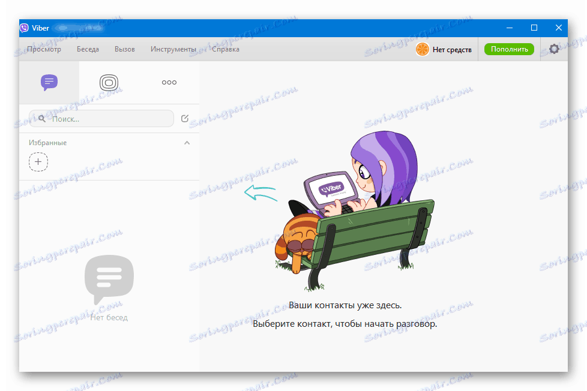This screenshot has height=391, width=587.
Task: Open the Chats tab speech bubble icon
Action: tap(49, 82)
